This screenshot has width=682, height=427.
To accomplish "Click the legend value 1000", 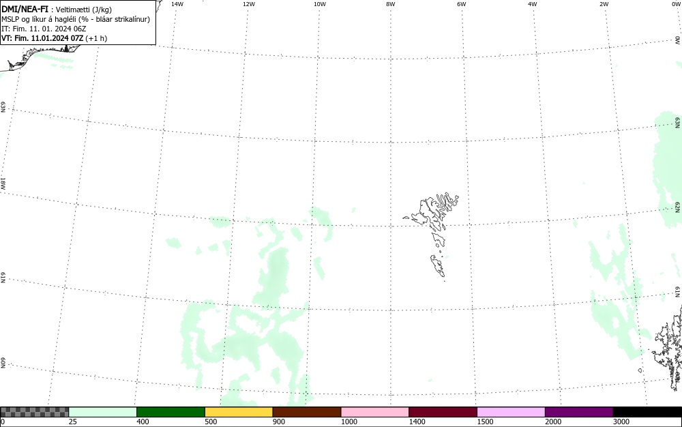I will [x=349, y=422].
